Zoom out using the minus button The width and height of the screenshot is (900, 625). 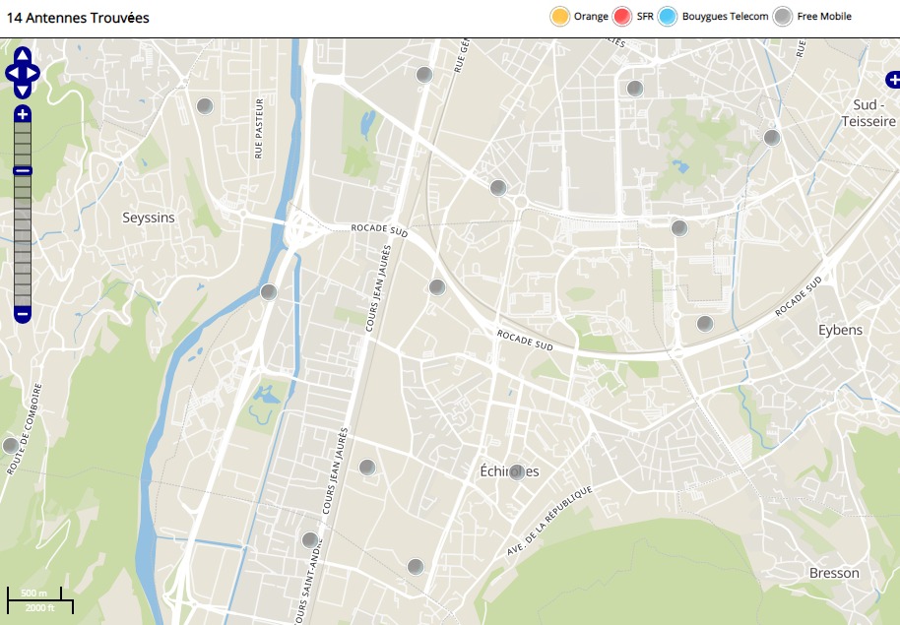[x=23, y=314]
